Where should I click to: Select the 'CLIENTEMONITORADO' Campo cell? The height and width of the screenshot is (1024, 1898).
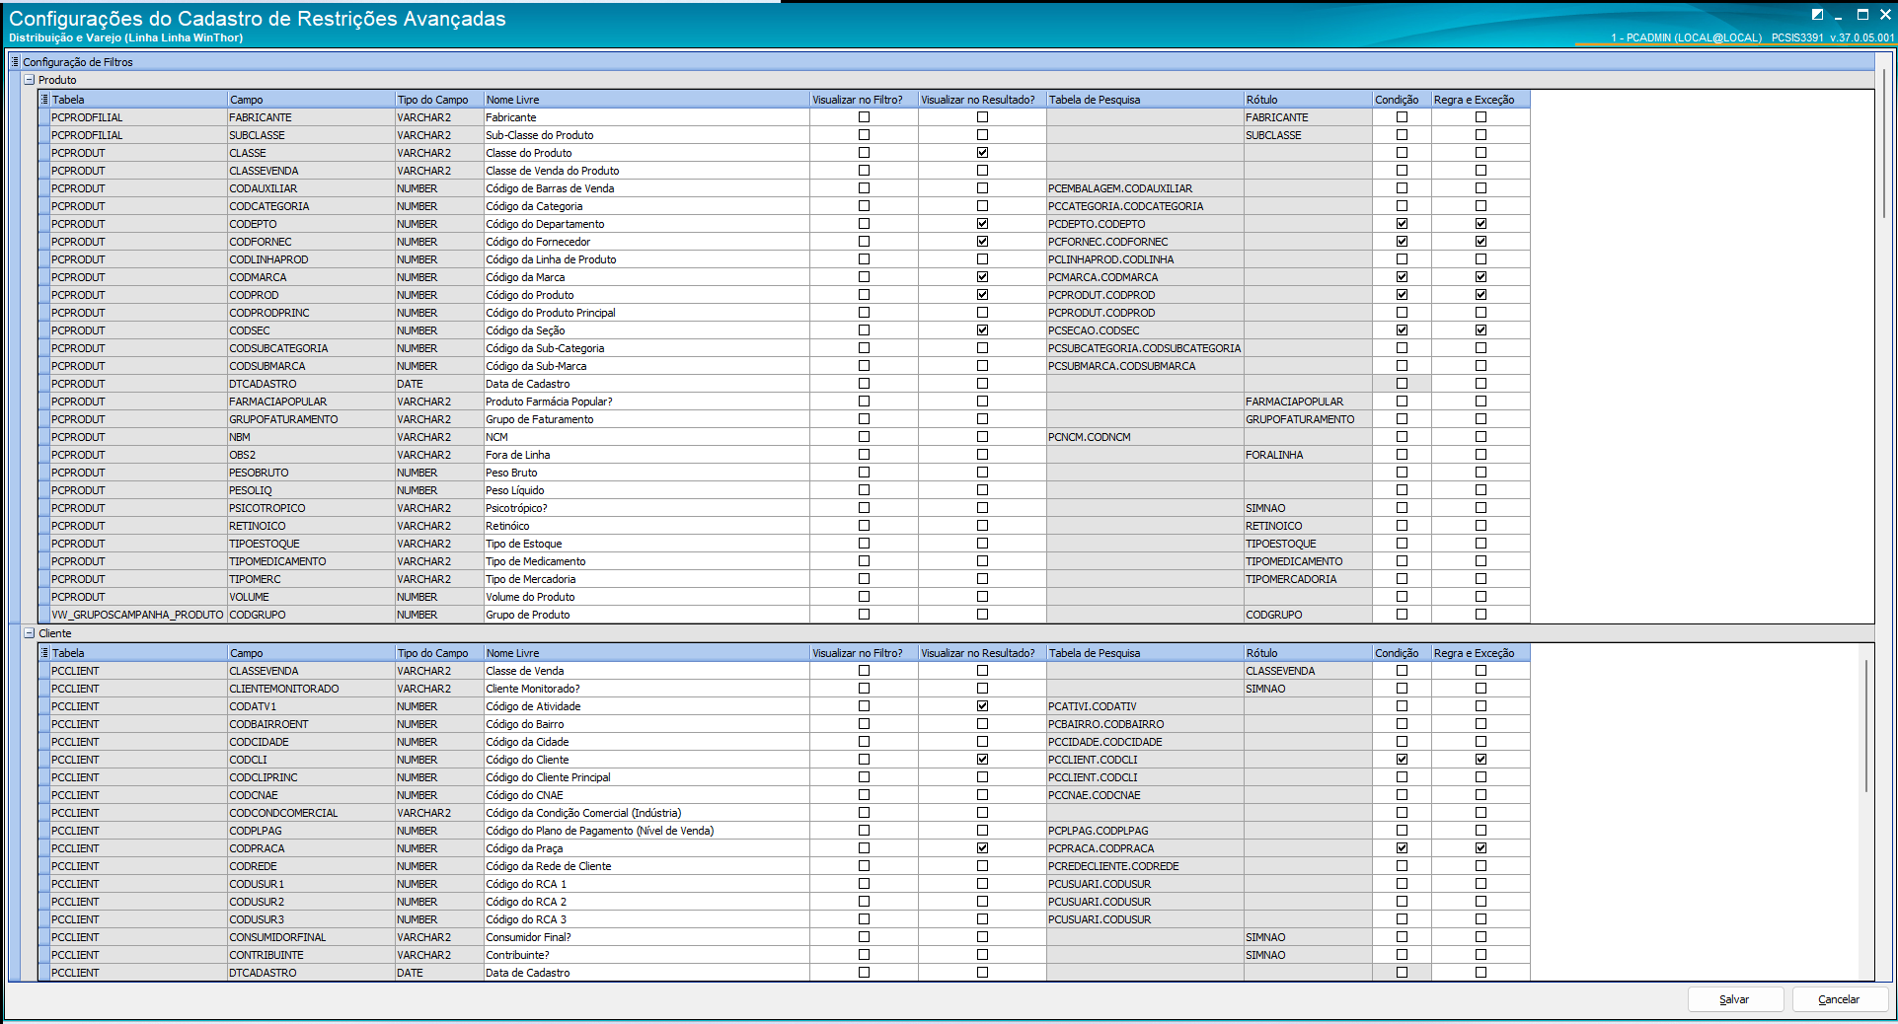click(311, 689)
